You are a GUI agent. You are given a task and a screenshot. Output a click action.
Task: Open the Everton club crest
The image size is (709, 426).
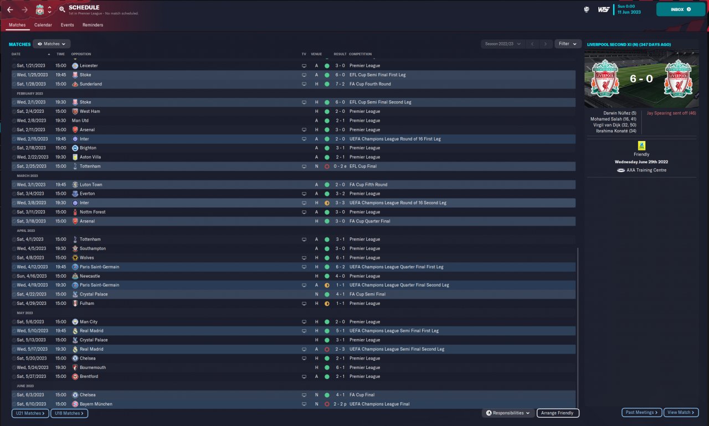(75, 194)
